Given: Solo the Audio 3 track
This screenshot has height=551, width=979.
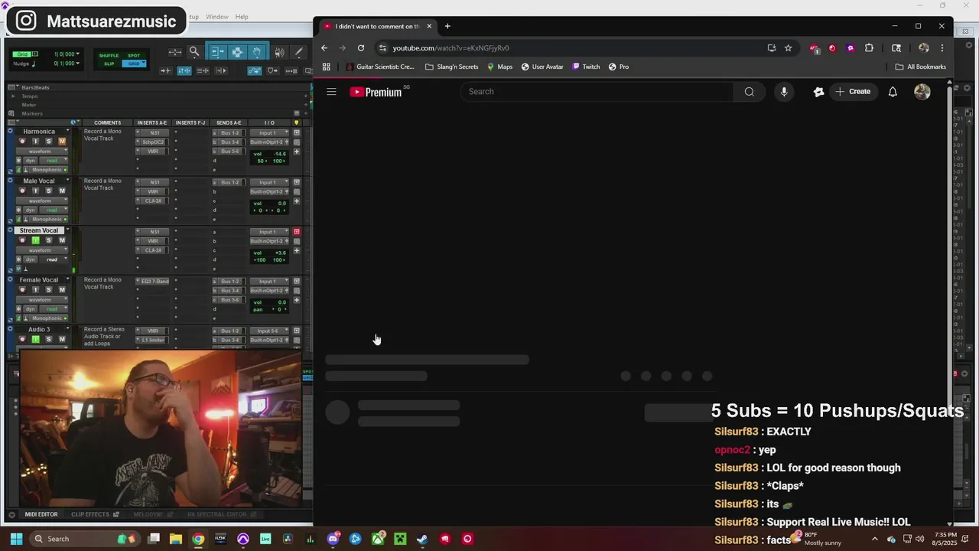Looking at the screenshot, I should tap(48, 339).
